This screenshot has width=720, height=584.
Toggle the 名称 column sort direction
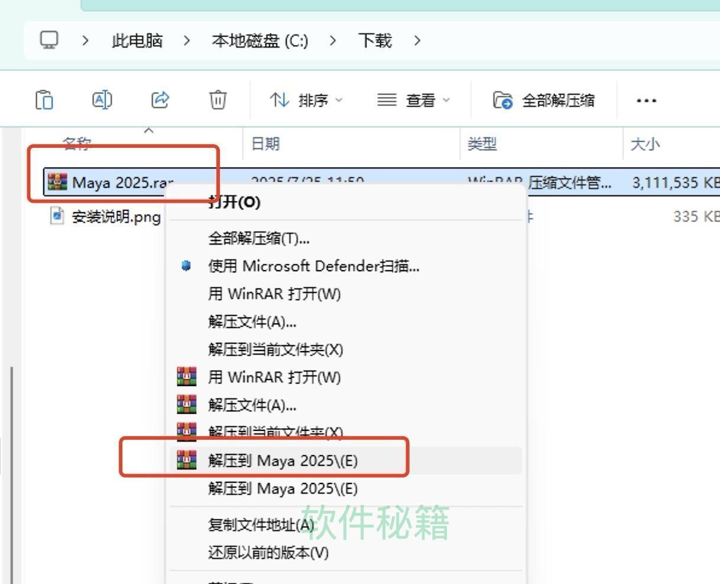(77, 144)
